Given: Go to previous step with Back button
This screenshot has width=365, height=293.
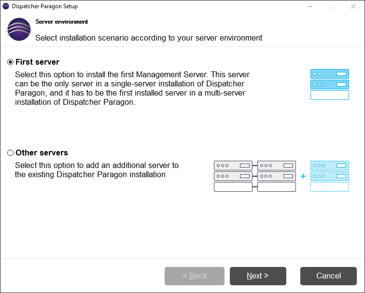Looking at the screenshot, I should pos(195,276).
